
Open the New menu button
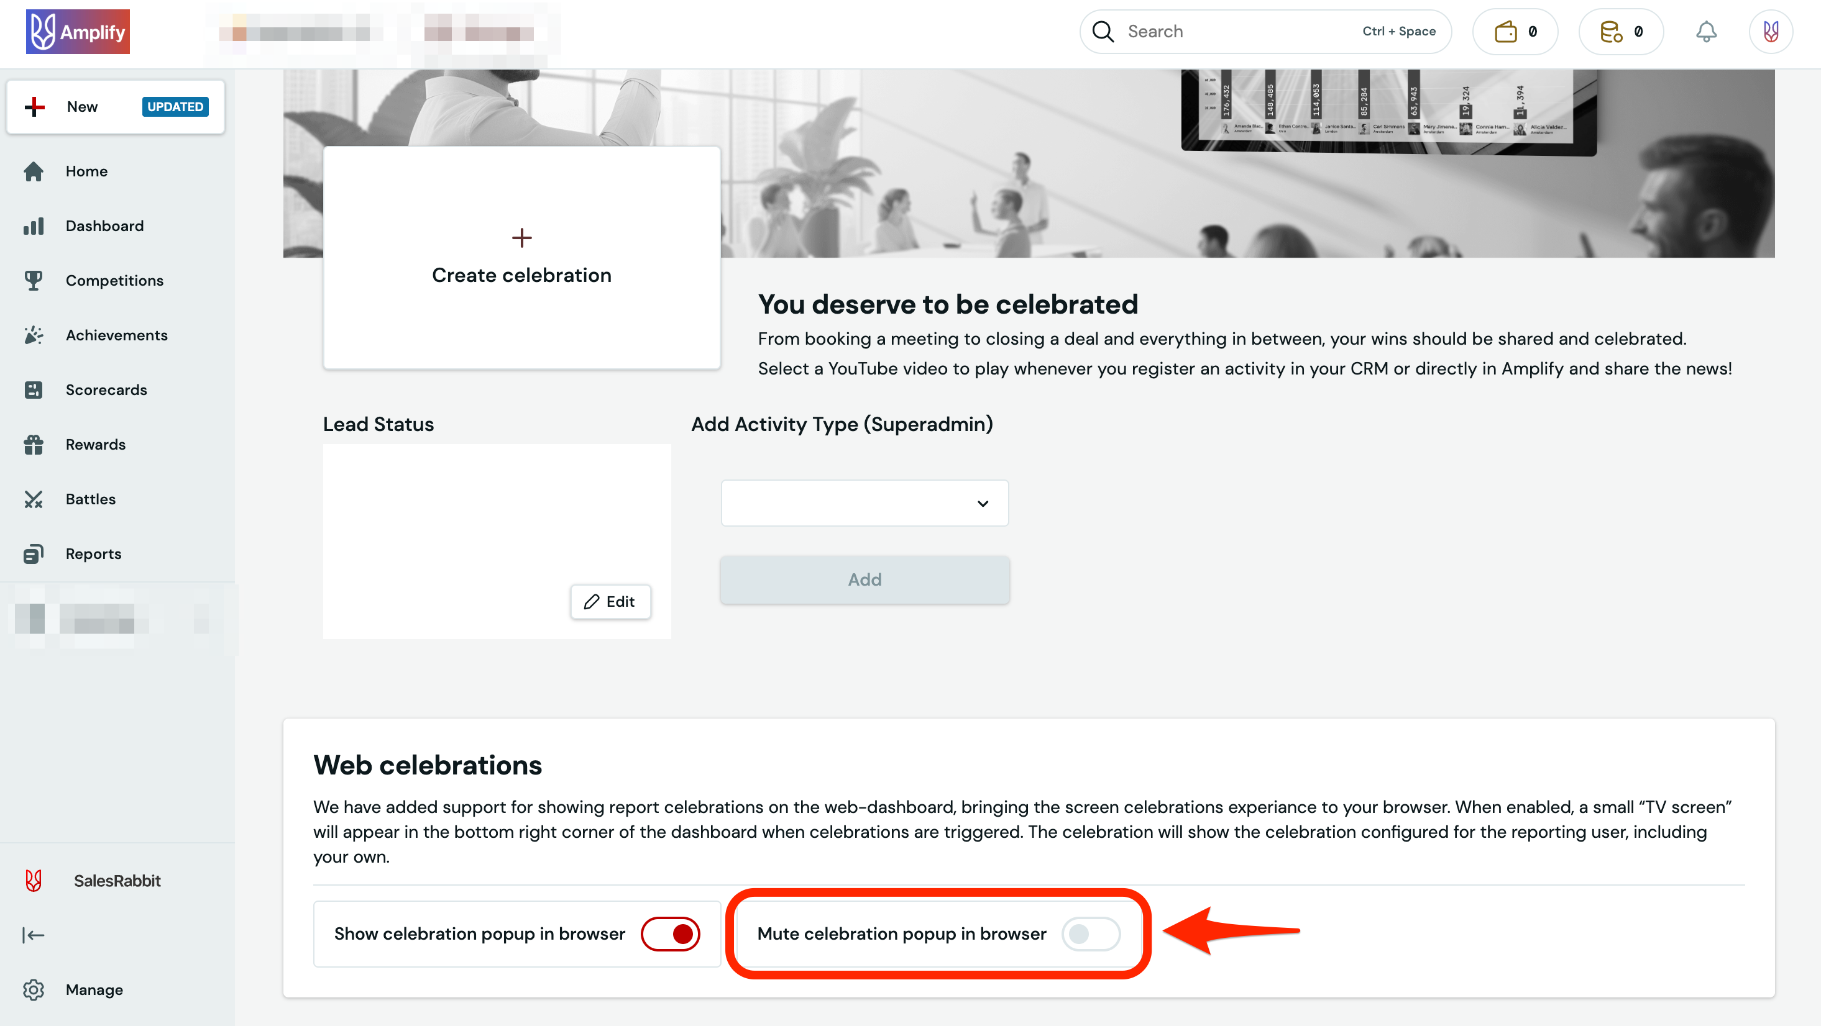pyautogui.click(x=115, y=107)
